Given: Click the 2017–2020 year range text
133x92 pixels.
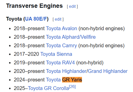Looking at the screenshot, I should pyautogui.click(x=26, y=54).
